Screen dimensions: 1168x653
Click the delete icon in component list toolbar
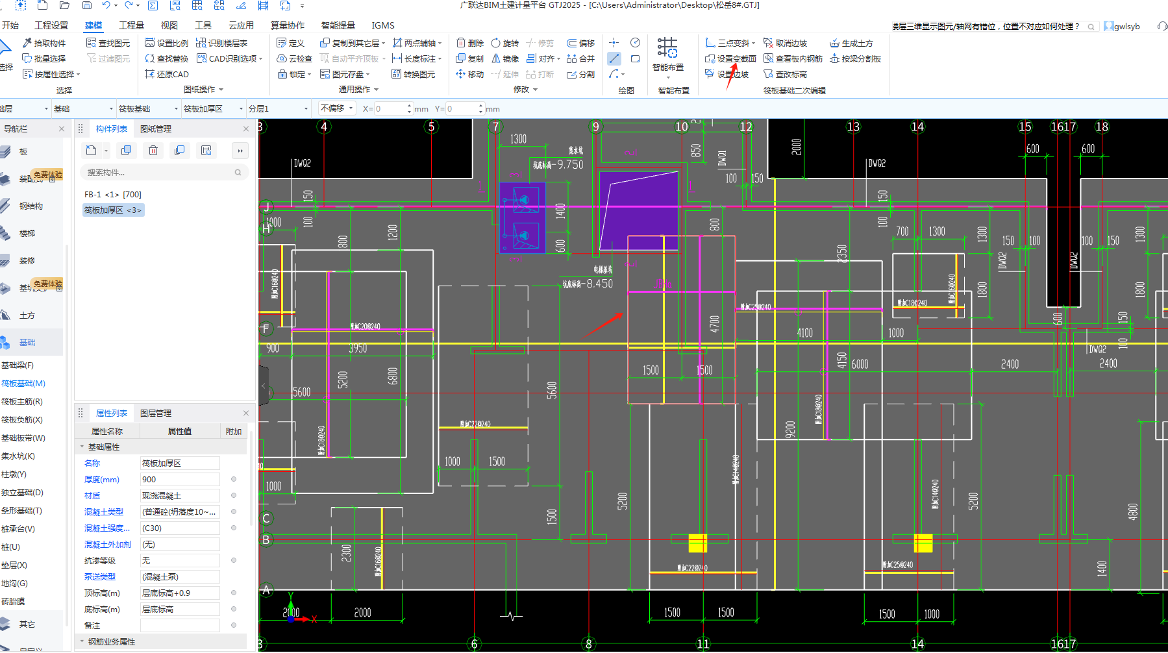[153, 151]
